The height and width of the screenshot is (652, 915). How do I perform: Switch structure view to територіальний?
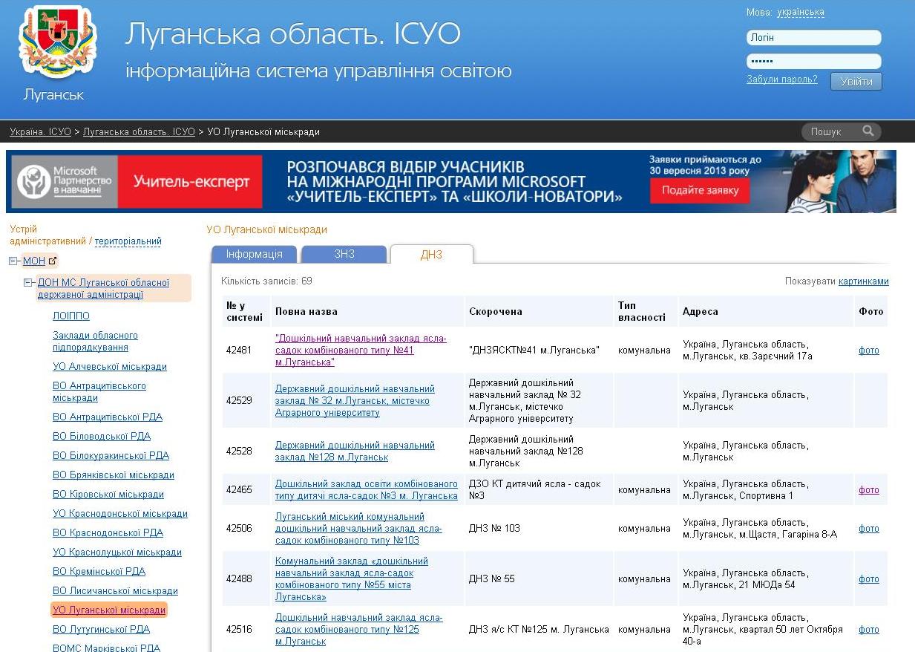128,241
